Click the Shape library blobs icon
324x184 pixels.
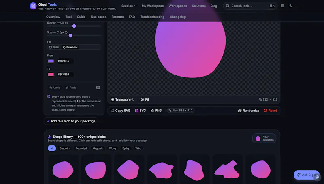coord(49,137)
